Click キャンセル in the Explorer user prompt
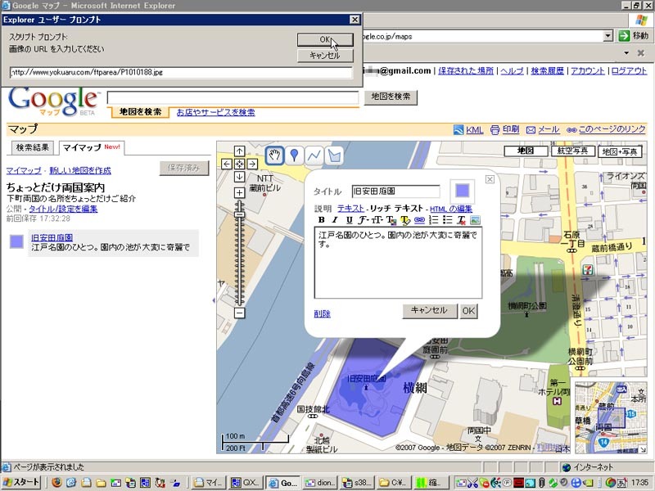The width and height of the screenshot is (655, 491). pos(325,55)
